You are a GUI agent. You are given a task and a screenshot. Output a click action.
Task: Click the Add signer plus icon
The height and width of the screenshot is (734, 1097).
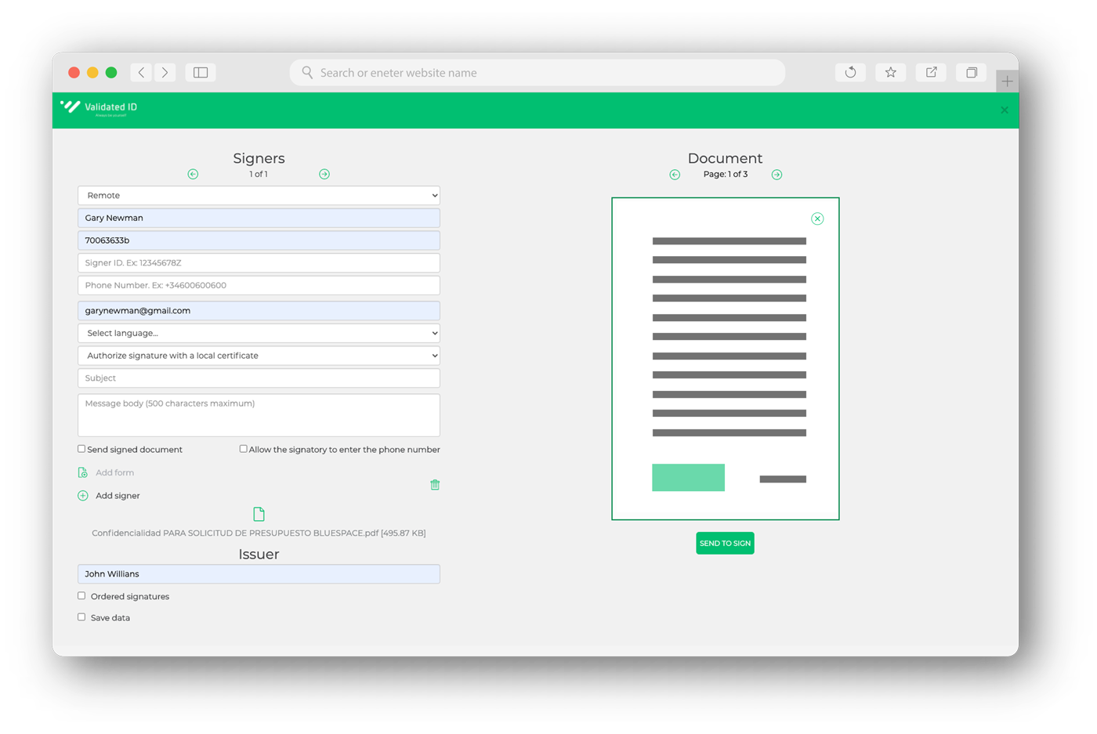pyautogui.click(x=82, y=495)
